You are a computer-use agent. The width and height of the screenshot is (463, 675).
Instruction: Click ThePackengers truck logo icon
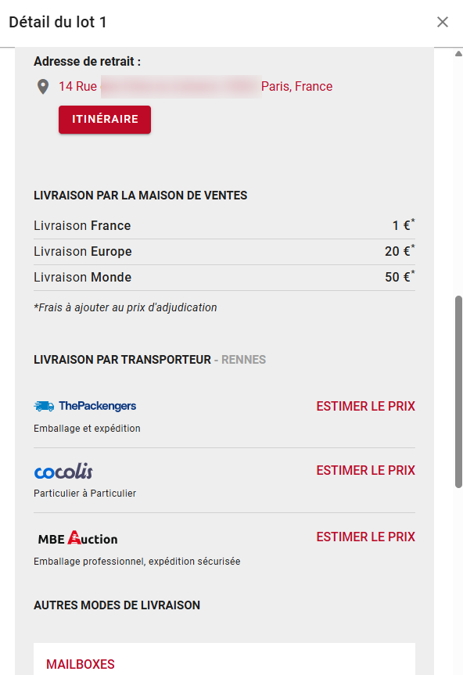pos(44,406)
